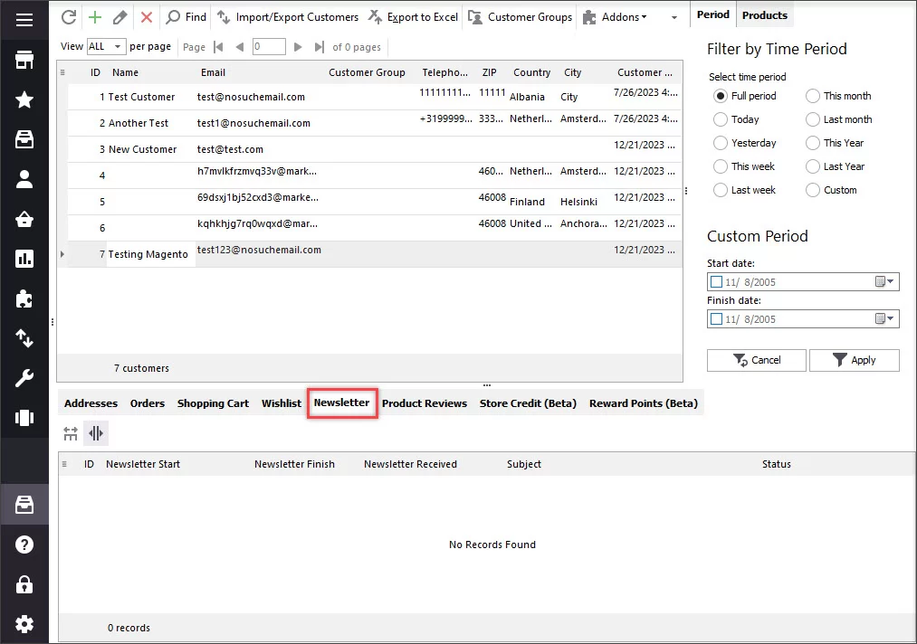The width and height of the screenshot is (917, 644).
Task: Open Customer Groups
Action: [x=521, y=17]
